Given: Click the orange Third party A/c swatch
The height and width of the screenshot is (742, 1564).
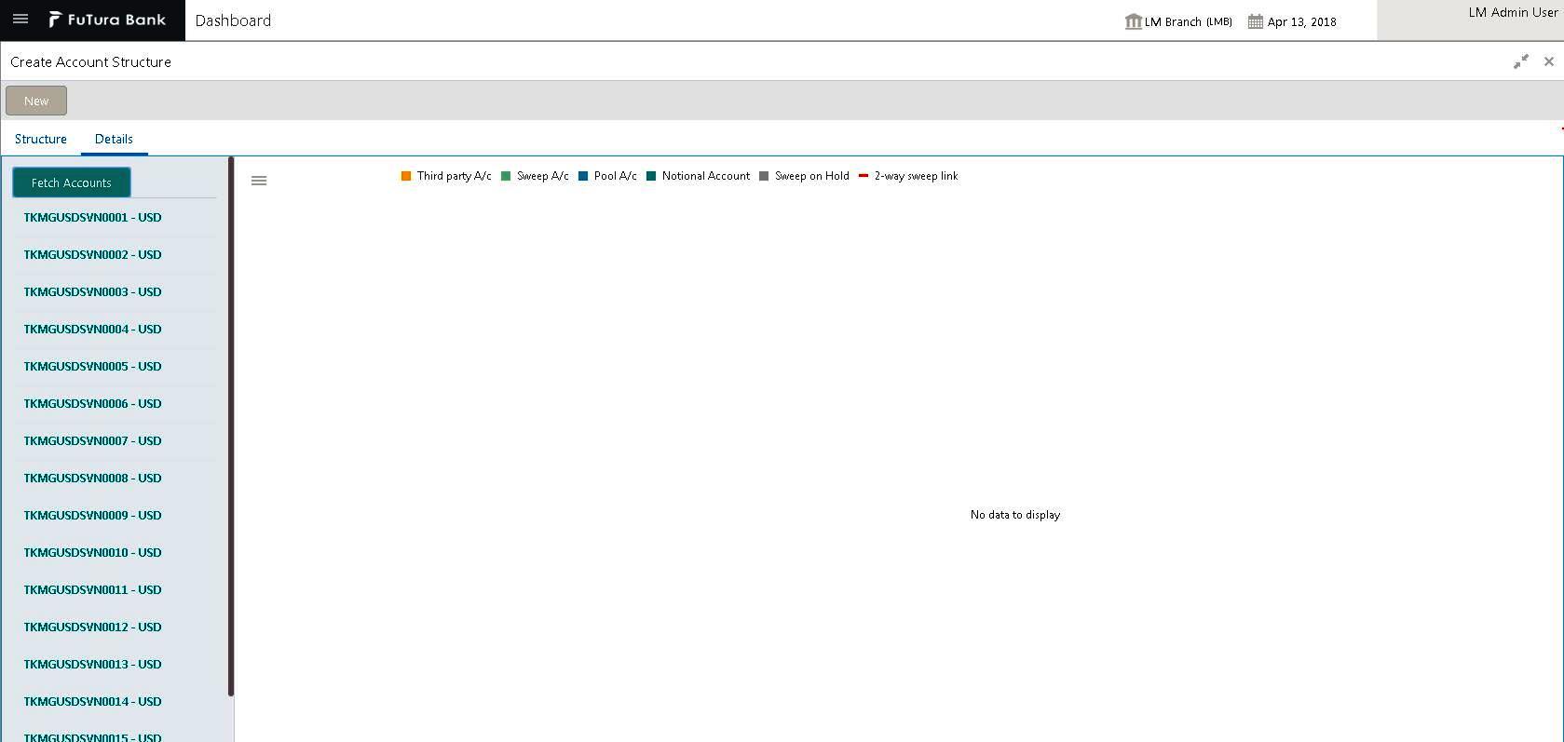Looking at the screenshot, I should click(406, 176).
